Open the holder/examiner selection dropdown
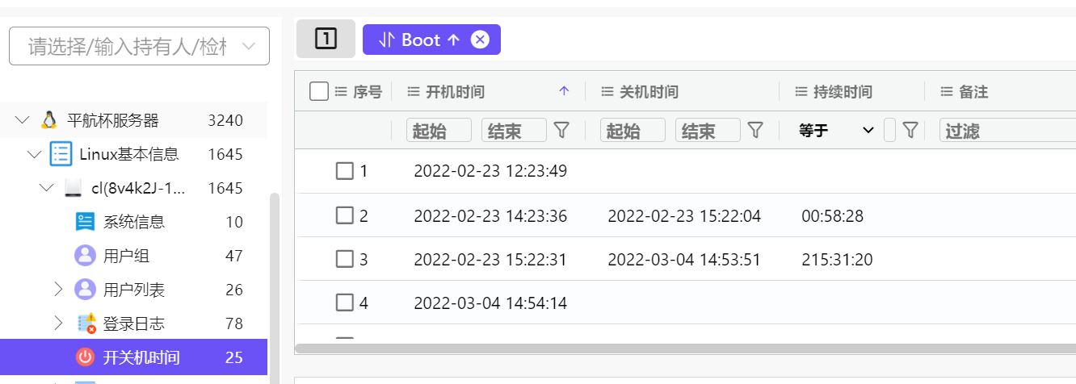This screenshot has width=1076, height=384. tap(139, 46)
